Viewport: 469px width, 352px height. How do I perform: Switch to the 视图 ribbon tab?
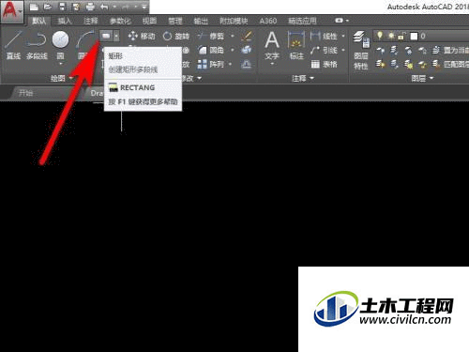coord(149,21)
